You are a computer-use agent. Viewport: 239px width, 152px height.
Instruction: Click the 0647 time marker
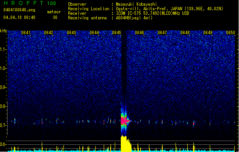162,33
